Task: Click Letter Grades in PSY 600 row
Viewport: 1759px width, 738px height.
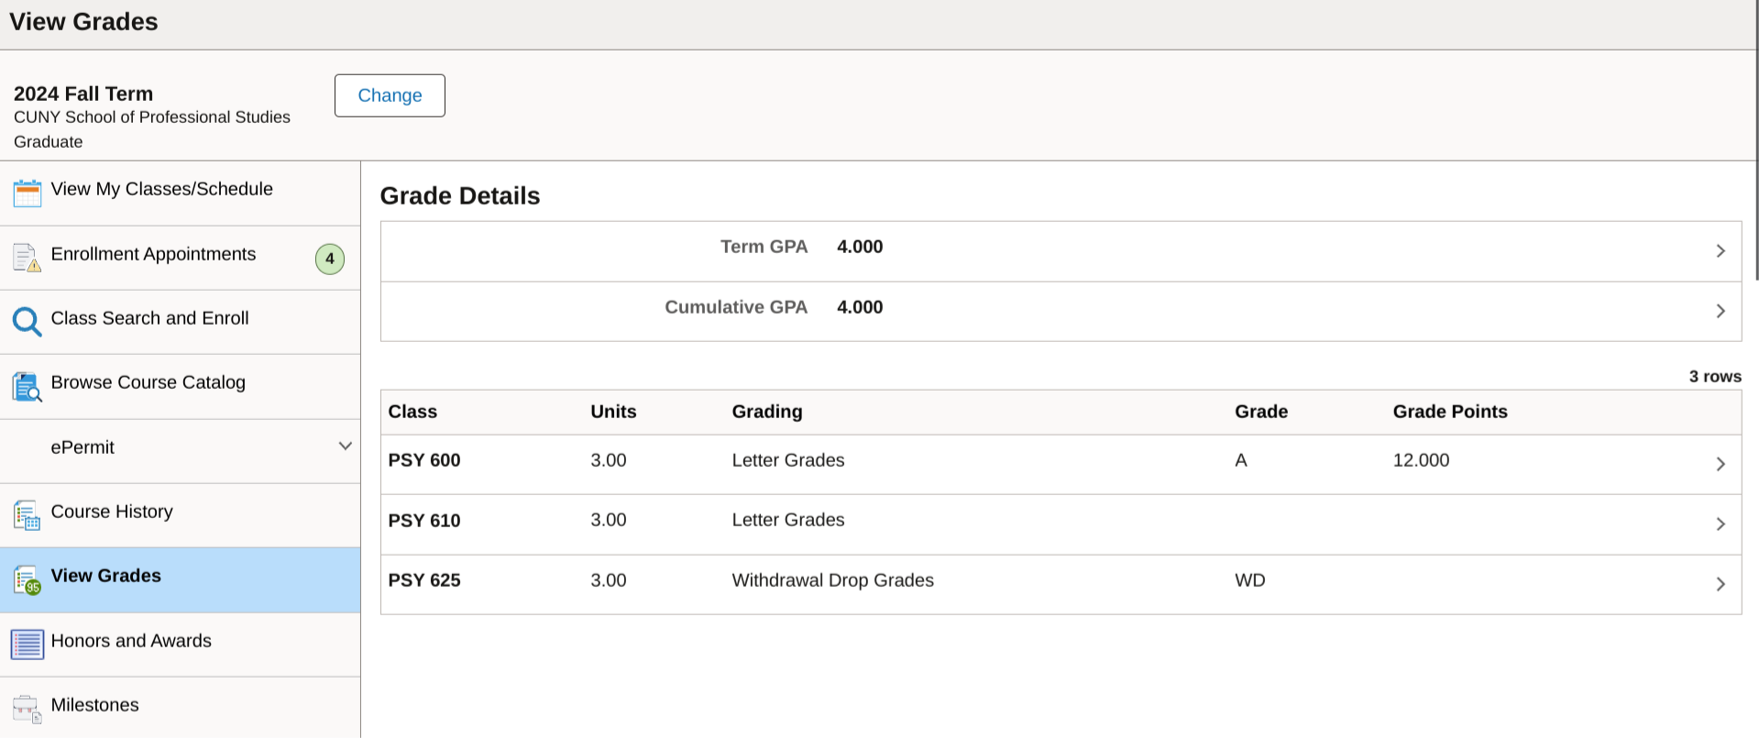Action: point(788,460)
